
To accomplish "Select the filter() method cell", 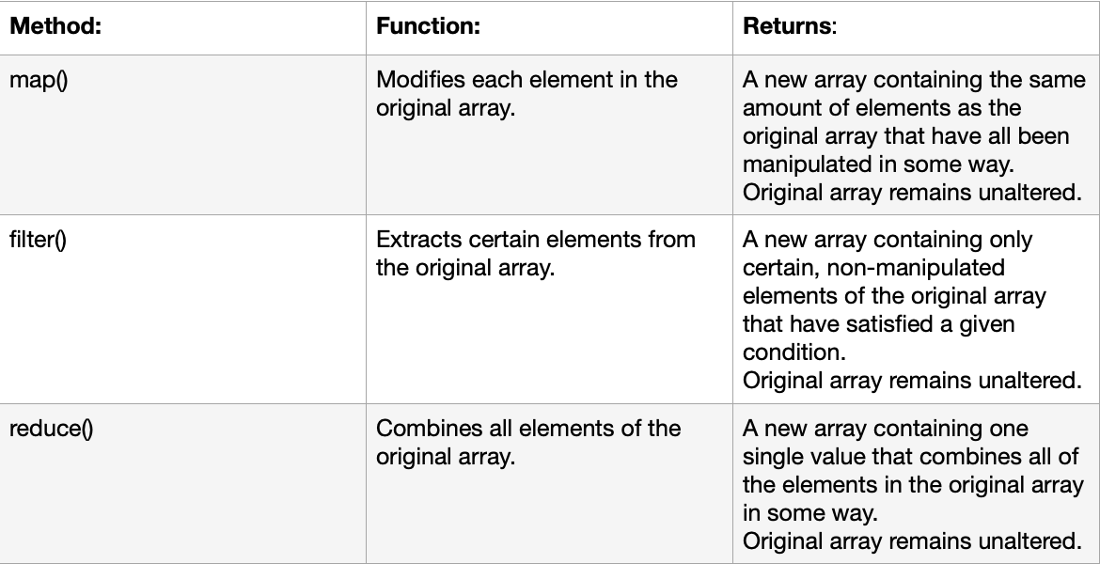I will [182, 309].
